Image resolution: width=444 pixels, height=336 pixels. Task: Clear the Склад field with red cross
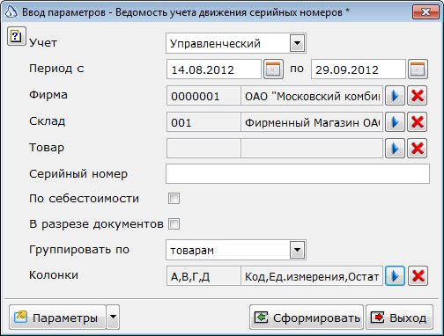tap(418, 121)
